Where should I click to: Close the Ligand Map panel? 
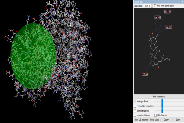pos(182,2)
